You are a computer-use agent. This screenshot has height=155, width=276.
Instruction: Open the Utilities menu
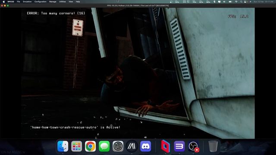point(62,2)
